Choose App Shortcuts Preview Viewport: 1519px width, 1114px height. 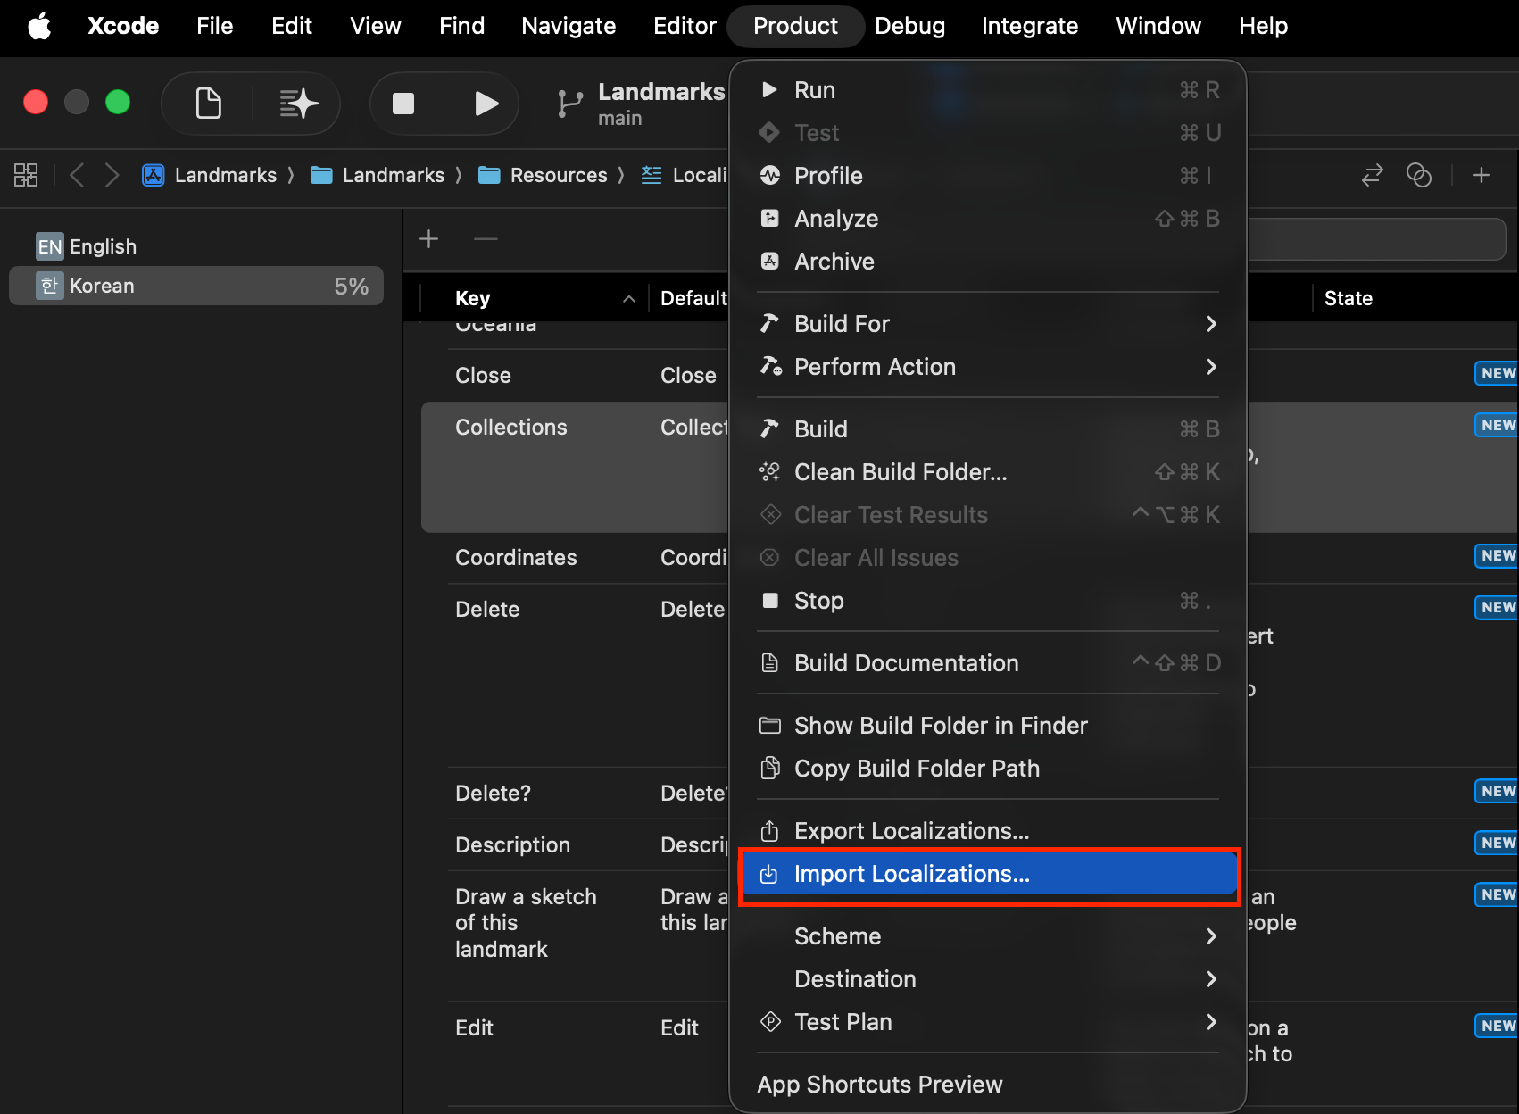(988, 1085)
